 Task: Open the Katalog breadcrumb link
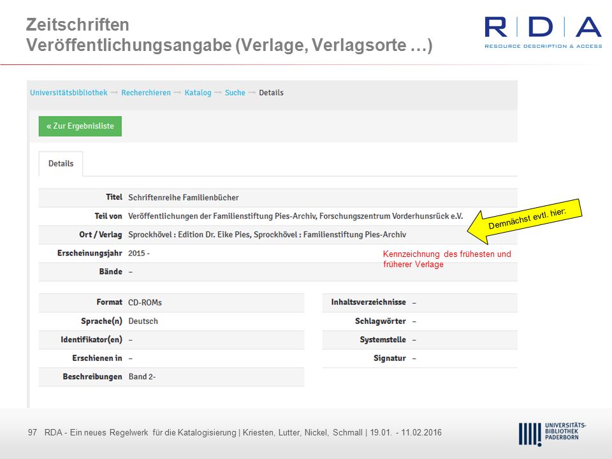tap(198, 92)
